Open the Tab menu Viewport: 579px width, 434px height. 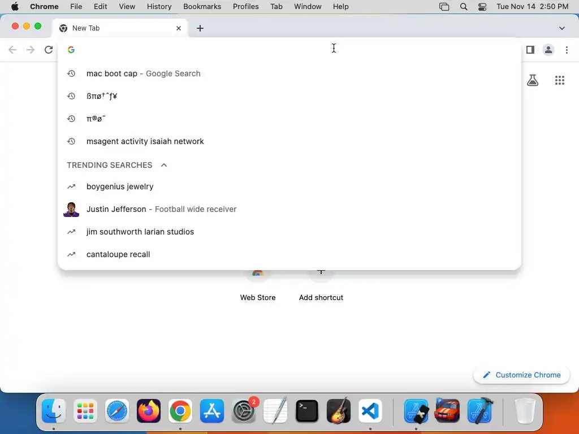click(x=276, y=6)
